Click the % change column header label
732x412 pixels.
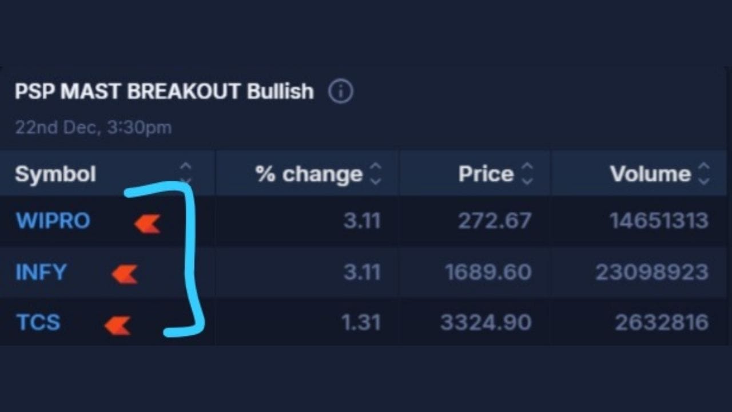[x=309, y=174]
